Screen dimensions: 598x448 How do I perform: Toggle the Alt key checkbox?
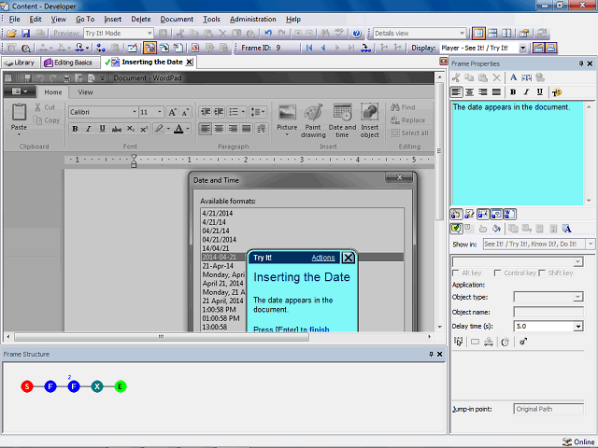(x=456, y=273)
